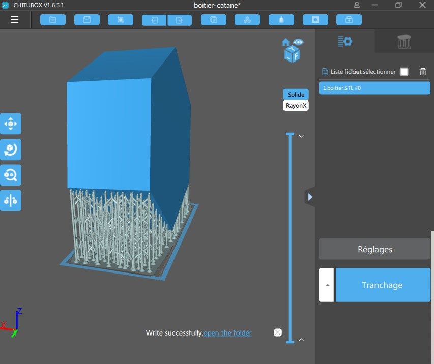Step layer down with the chevron
This screenshot has height=364, width=434.
tap(301, 136)
